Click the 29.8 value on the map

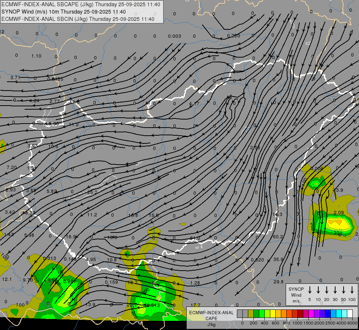pyautogui.click(x=278, y=282)
